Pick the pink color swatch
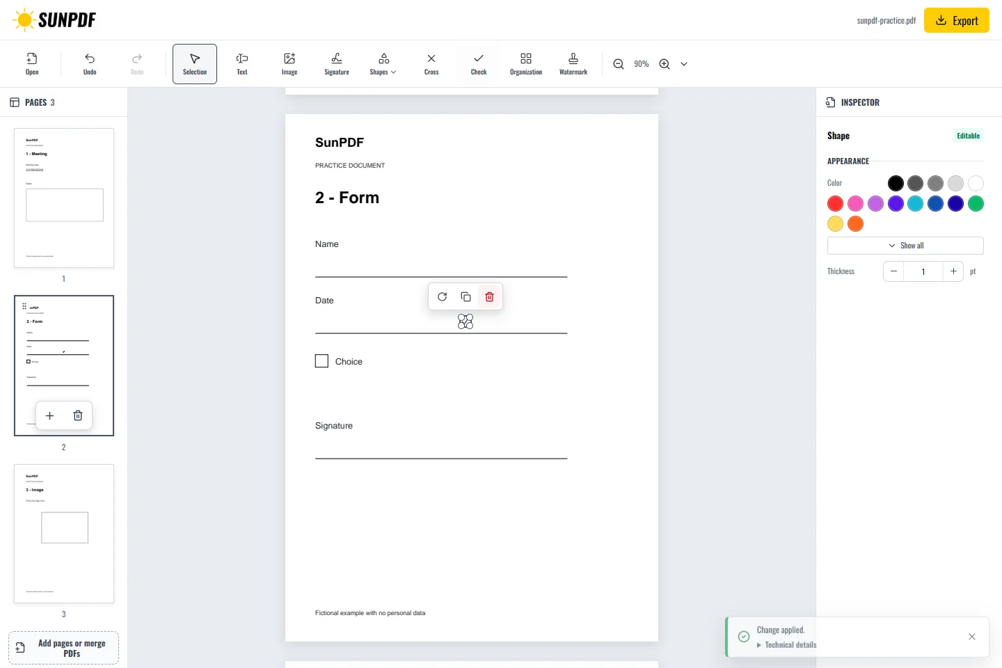The image size is (1002, 668). (856, 203)
